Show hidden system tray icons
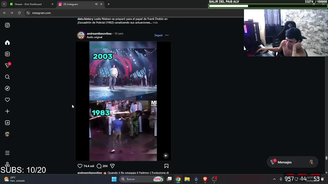Screen dimensions: 328x184 (x=274, y=179)
